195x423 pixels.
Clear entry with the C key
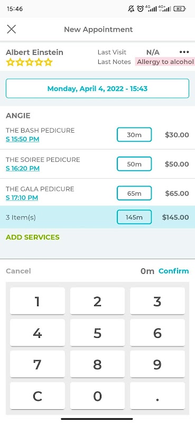click(x=38, y=396)
